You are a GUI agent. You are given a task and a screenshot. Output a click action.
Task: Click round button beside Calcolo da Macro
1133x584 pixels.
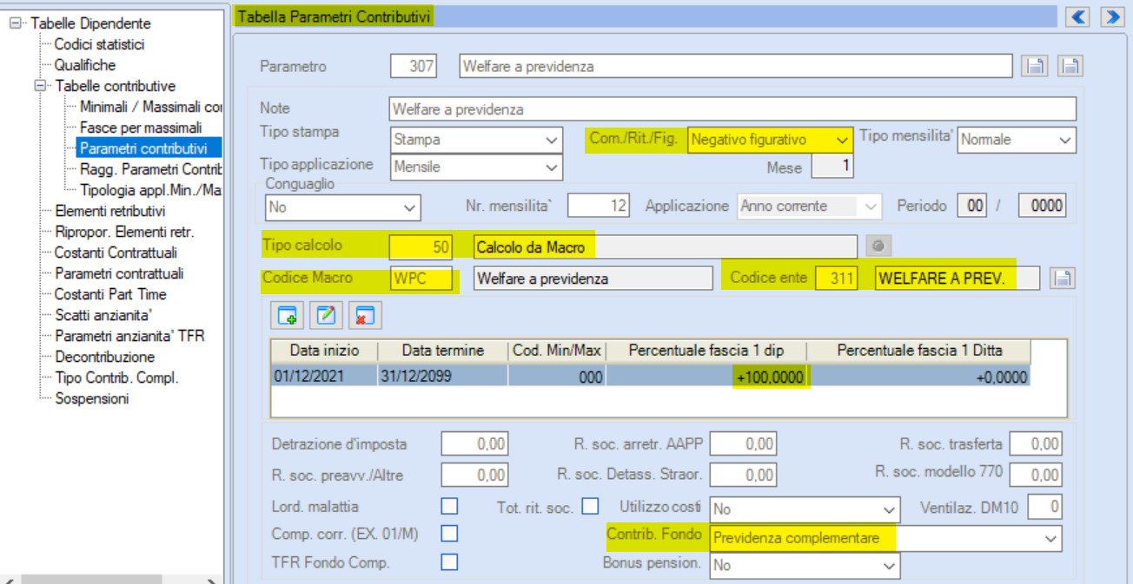tap(878, 247)
